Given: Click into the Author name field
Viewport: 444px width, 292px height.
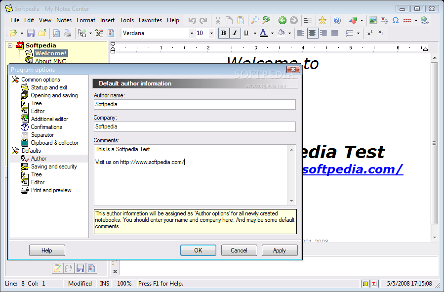Looking at the screenshot, I should tap(195, 104).
